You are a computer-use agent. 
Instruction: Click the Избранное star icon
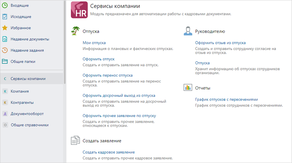5,28
